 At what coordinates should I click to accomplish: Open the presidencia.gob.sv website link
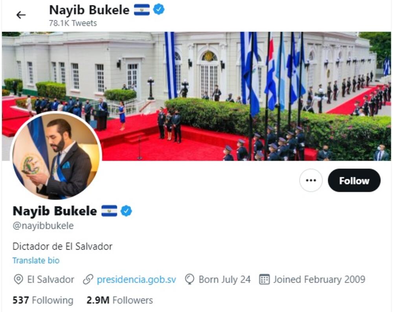[x=136, y=279]
